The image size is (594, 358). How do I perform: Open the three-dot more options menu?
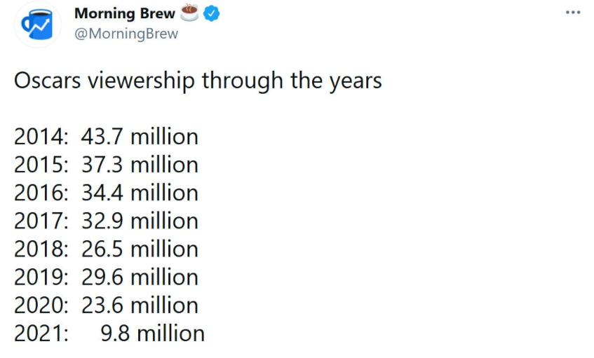(x=573, y=13)
